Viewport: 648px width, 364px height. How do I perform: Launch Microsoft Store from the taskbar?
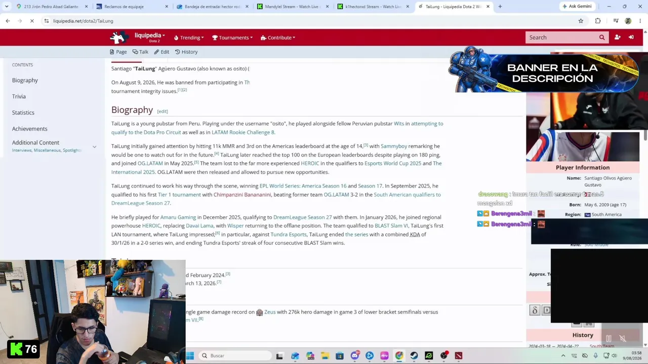pyautogui.click(x=340, y=355)
